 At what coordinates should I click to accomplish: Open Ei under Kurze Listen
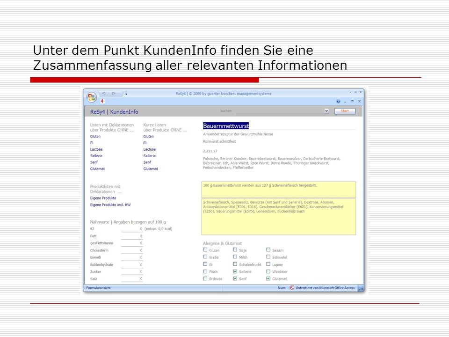click(145, 143)
